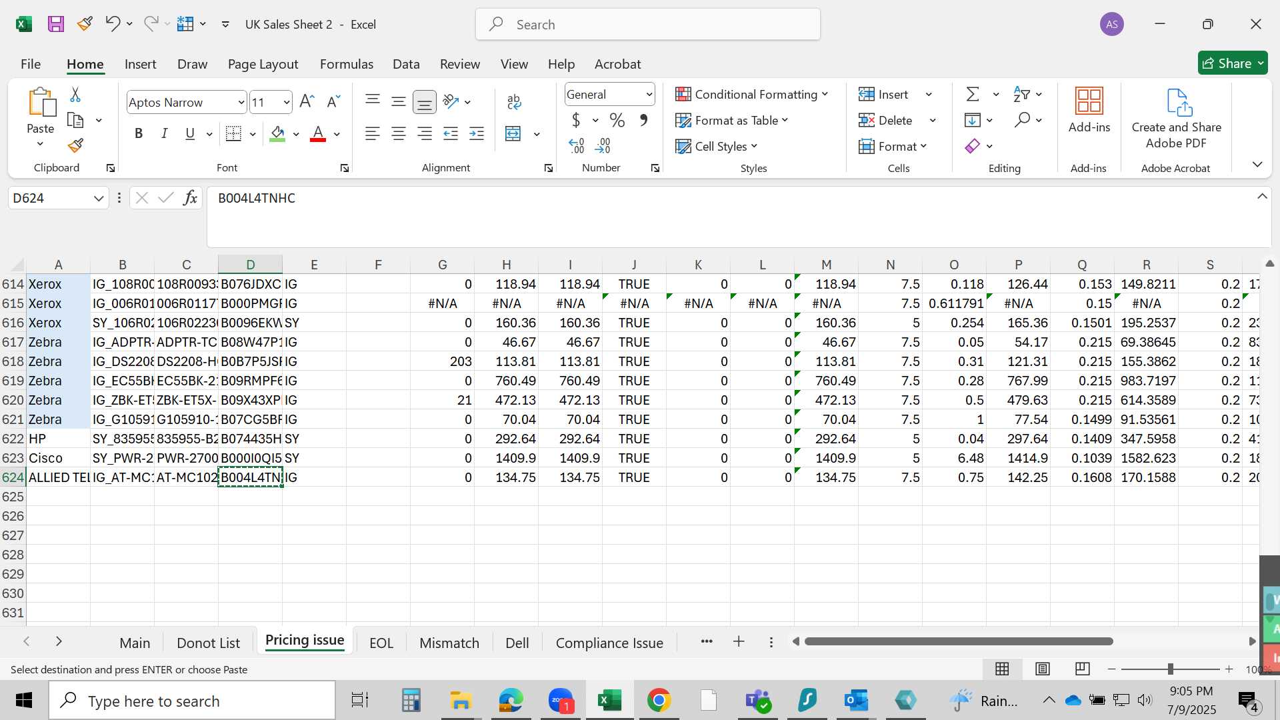This screenshot has height=720, width=1280.
Task: Click the Insert Function fx icon
Action: (190, 198)
